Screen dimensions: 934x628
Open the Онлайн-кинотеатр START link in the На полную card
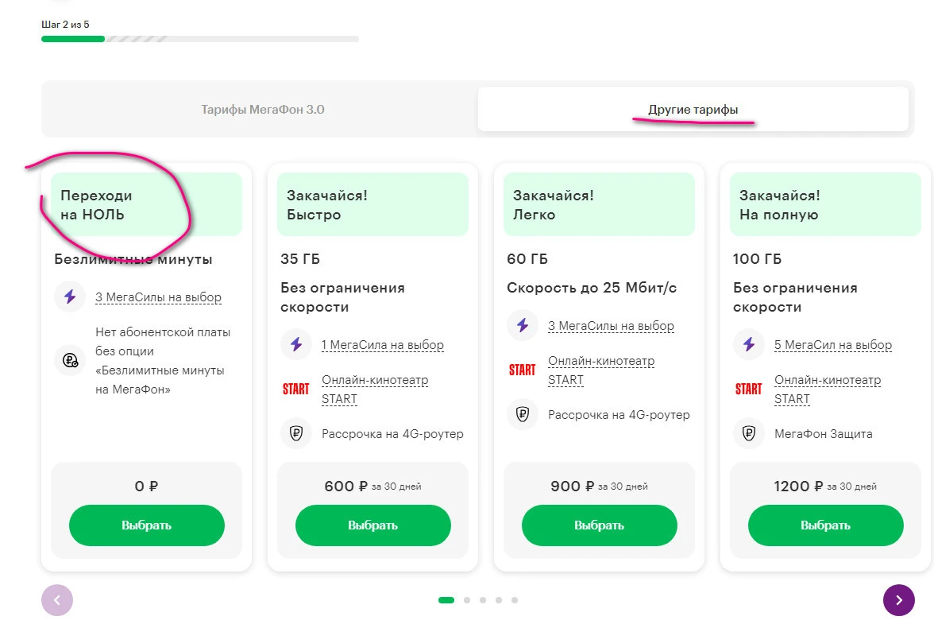click(828, 389)
